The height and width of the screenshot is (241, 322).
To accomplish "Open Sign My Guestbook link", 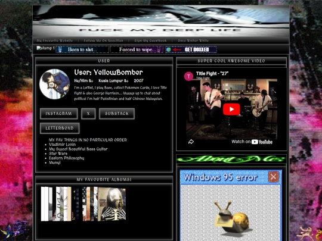I will [150, 40].
